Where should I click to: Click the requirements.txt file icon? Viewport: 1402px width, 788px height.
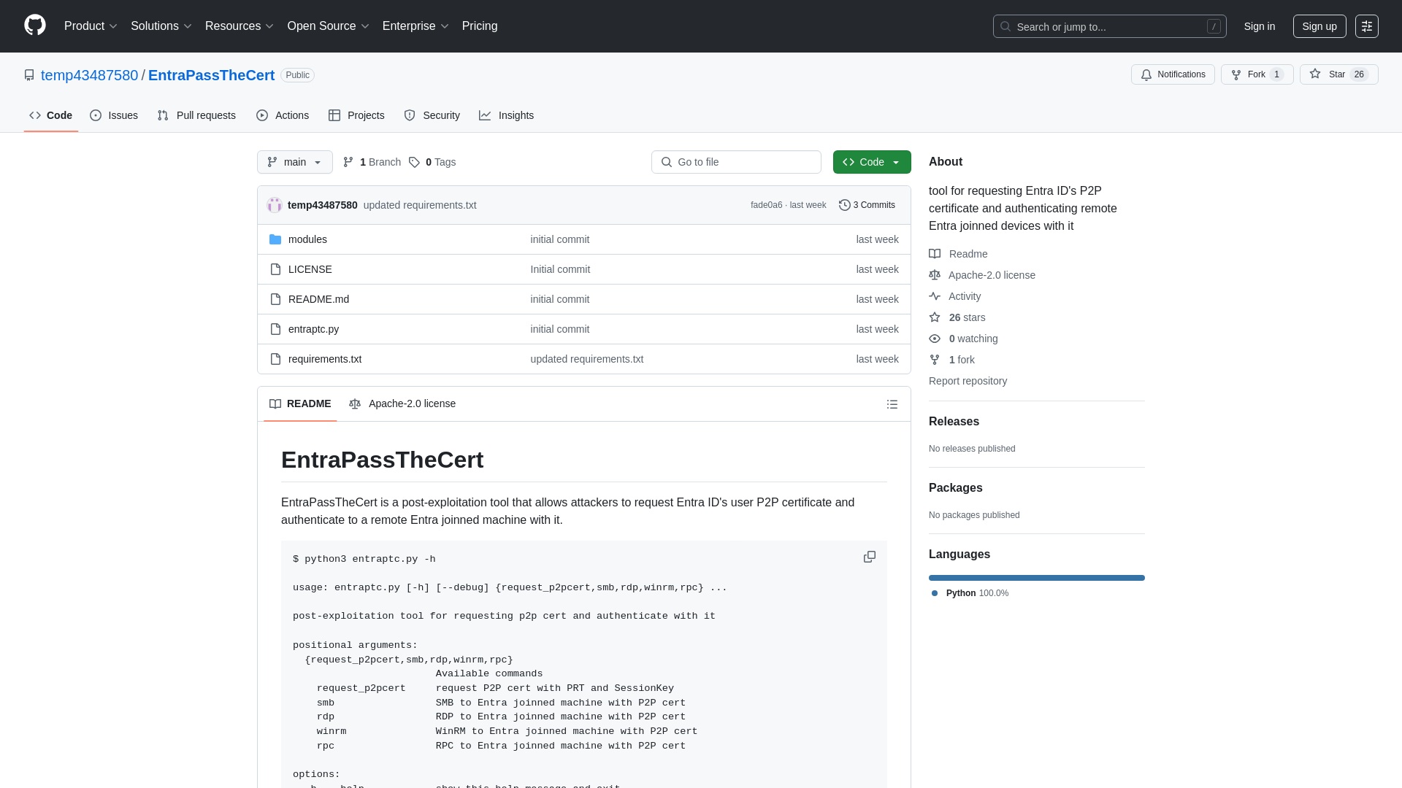(x=275, y=359)
